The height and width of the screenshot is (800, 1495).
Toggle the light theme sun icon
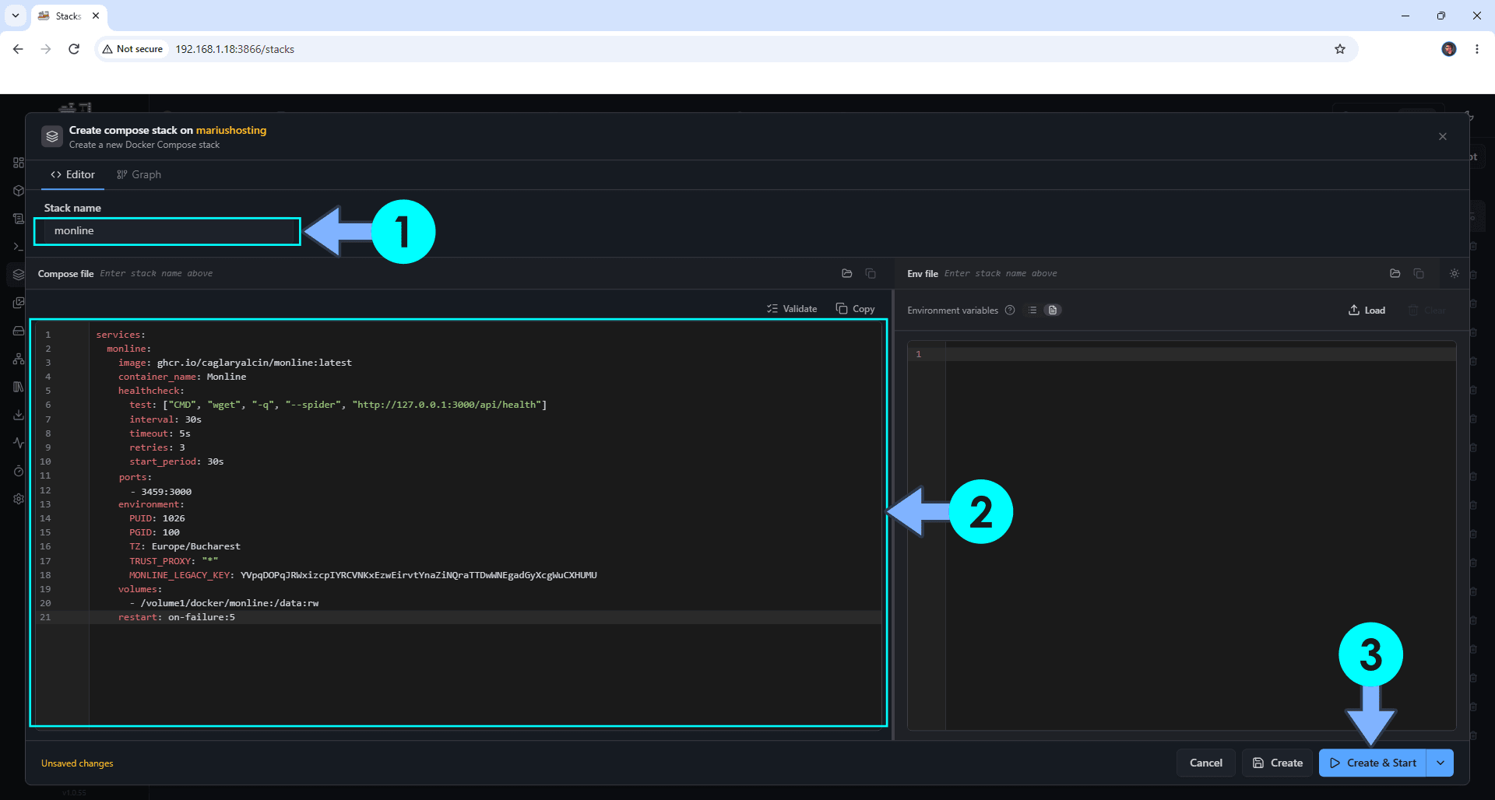(1455, 273)
